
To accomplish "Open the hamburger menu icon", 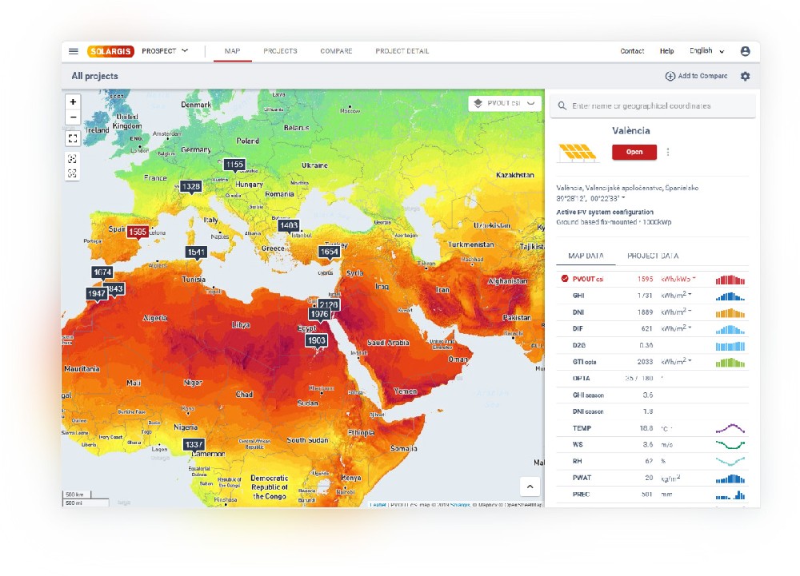I will click(74, 51).
